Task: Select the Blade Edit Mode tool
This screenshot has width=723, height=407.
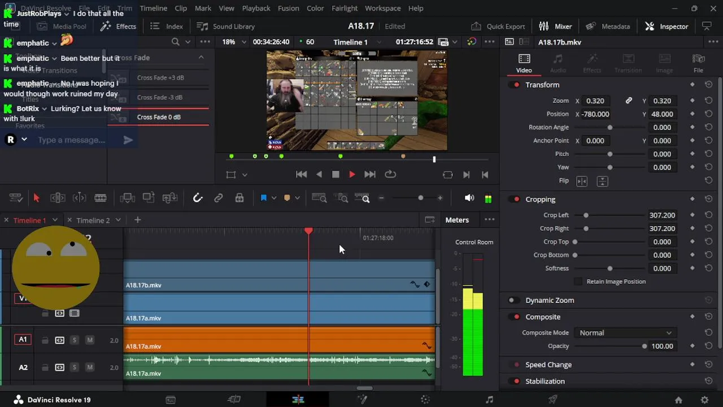Action: click(101, 198)
